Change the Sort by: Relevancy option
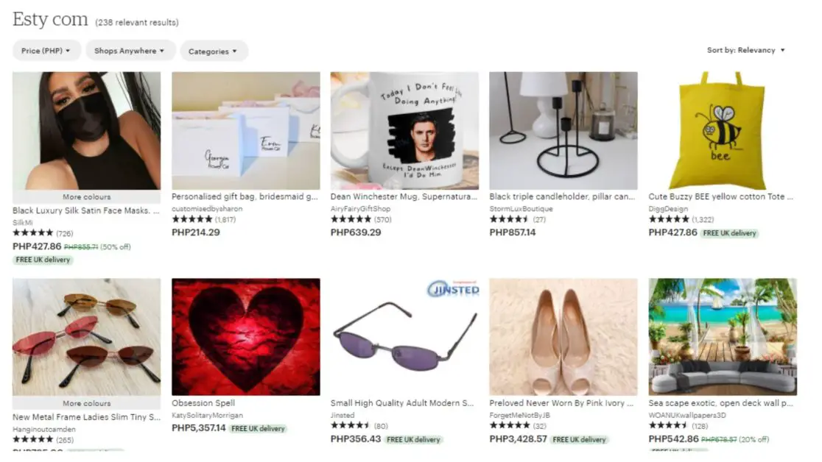Viewport: 822px width, 462px height. click(746, 50)
